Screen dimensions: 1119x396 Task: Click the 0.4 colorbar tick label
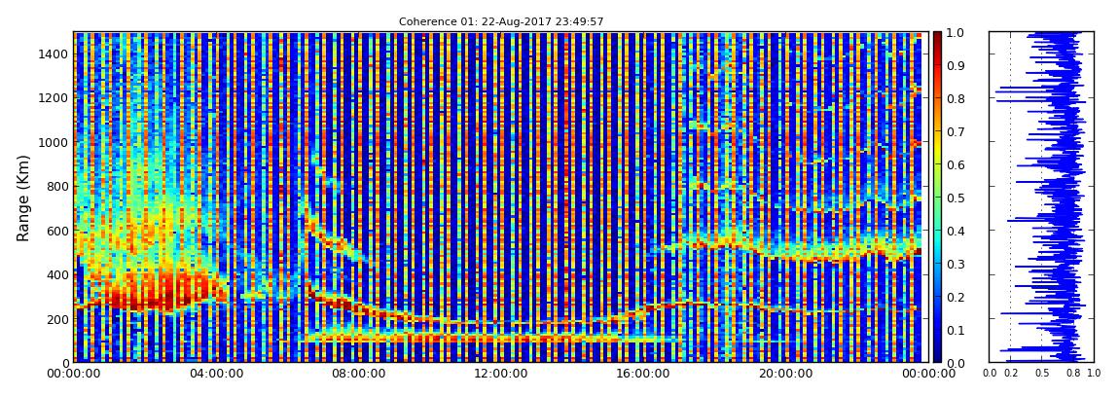click(x=956, y=231)
